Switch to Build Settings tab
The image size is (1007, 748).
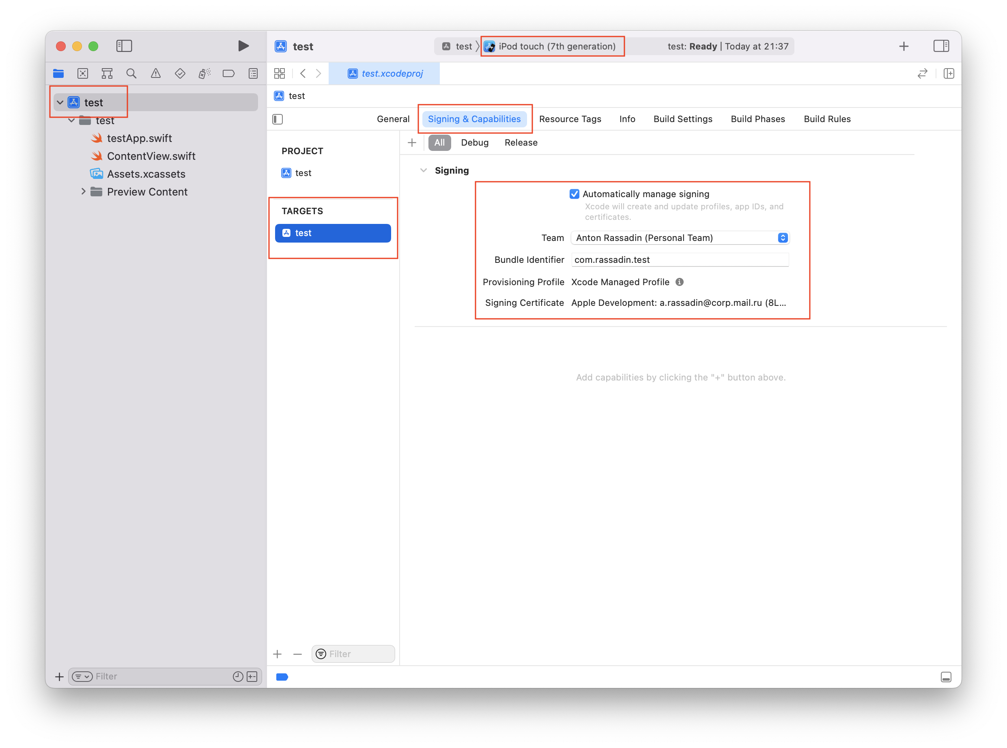682,118
